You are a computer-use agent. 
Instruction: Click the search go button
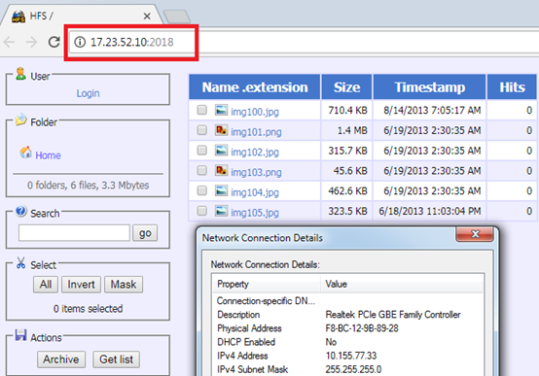coord(145,233)
